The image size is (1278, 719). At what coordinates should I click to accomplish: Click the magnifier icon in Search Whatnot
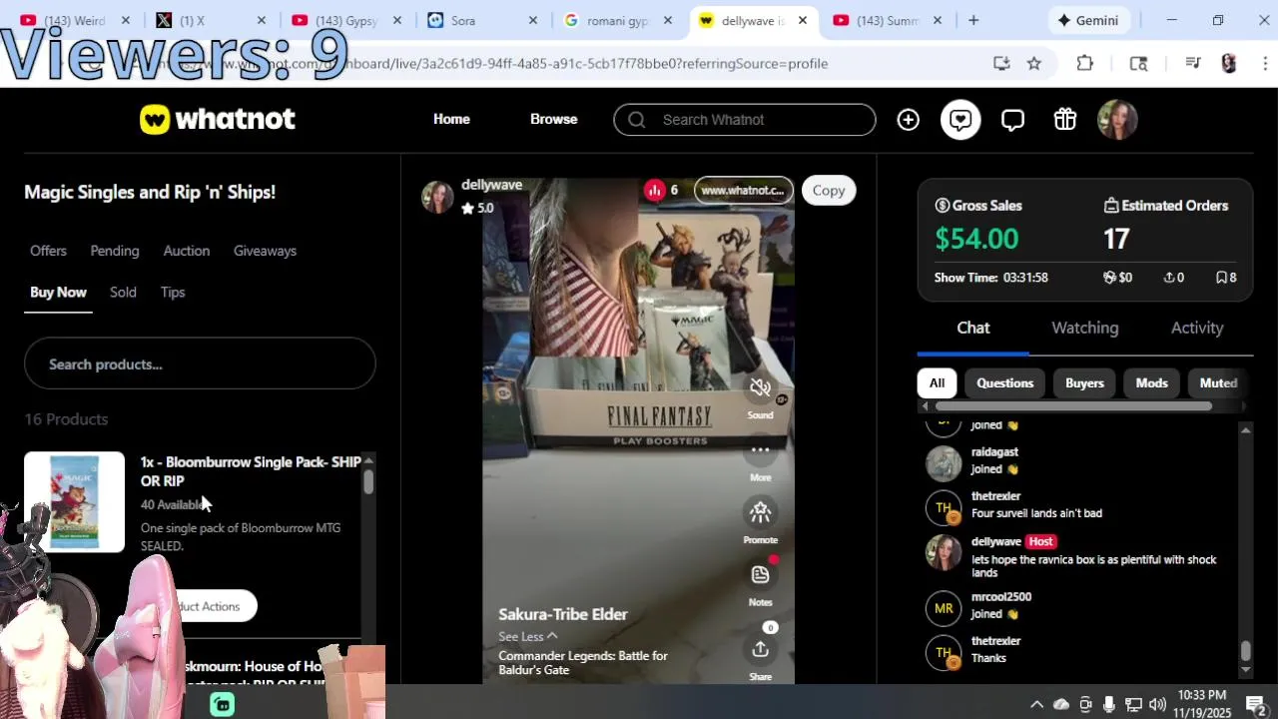click(x=636, y=120)
